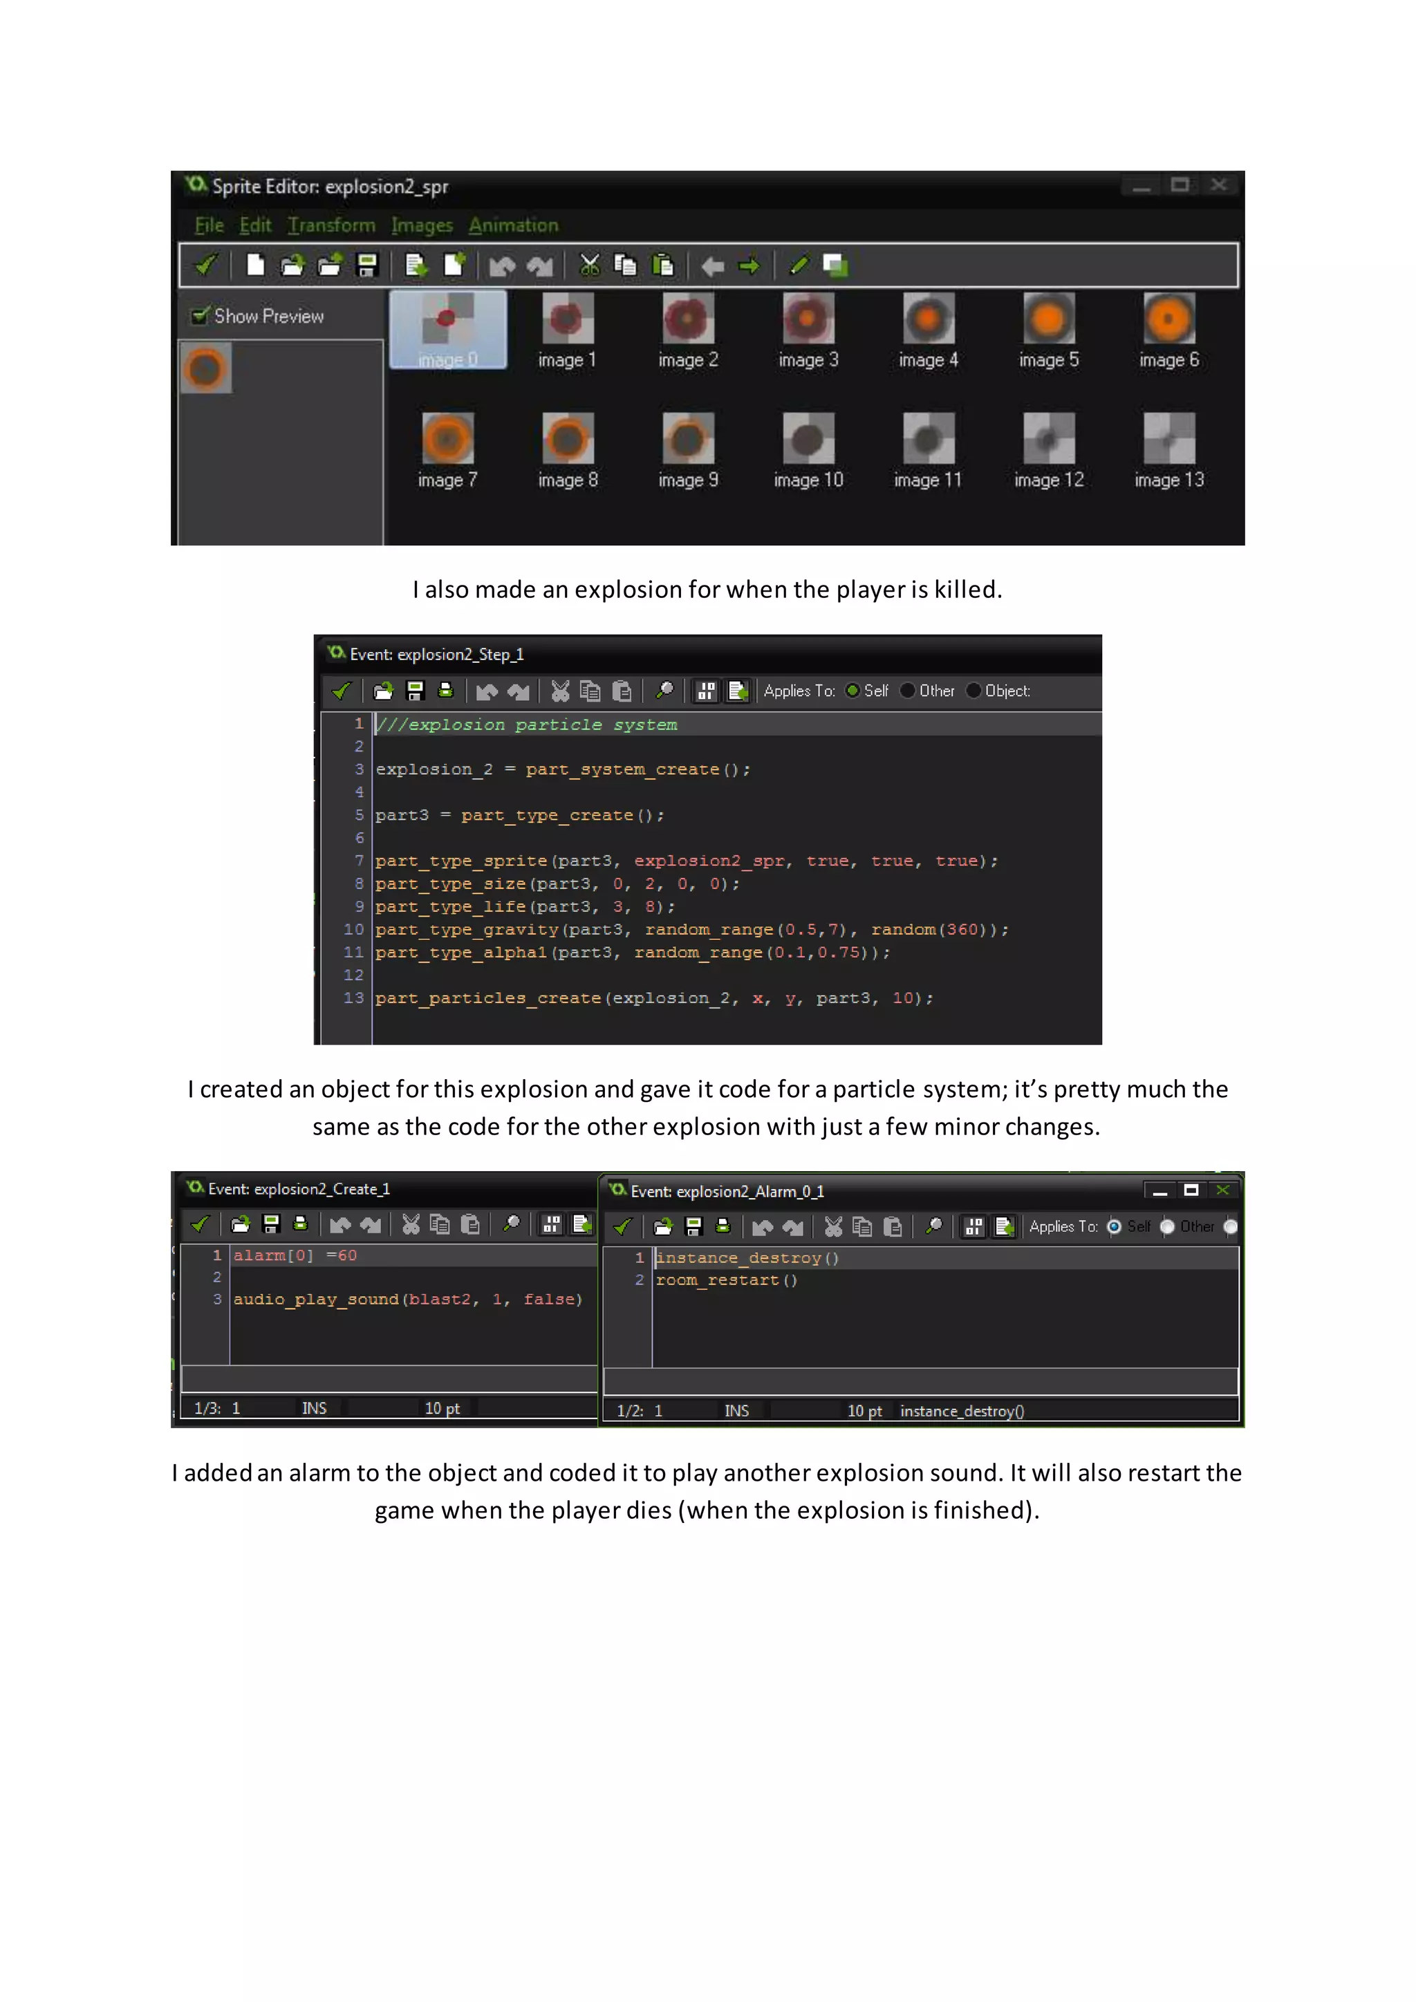Click save icon in Sprite Editor toolbar

(367, 265)
